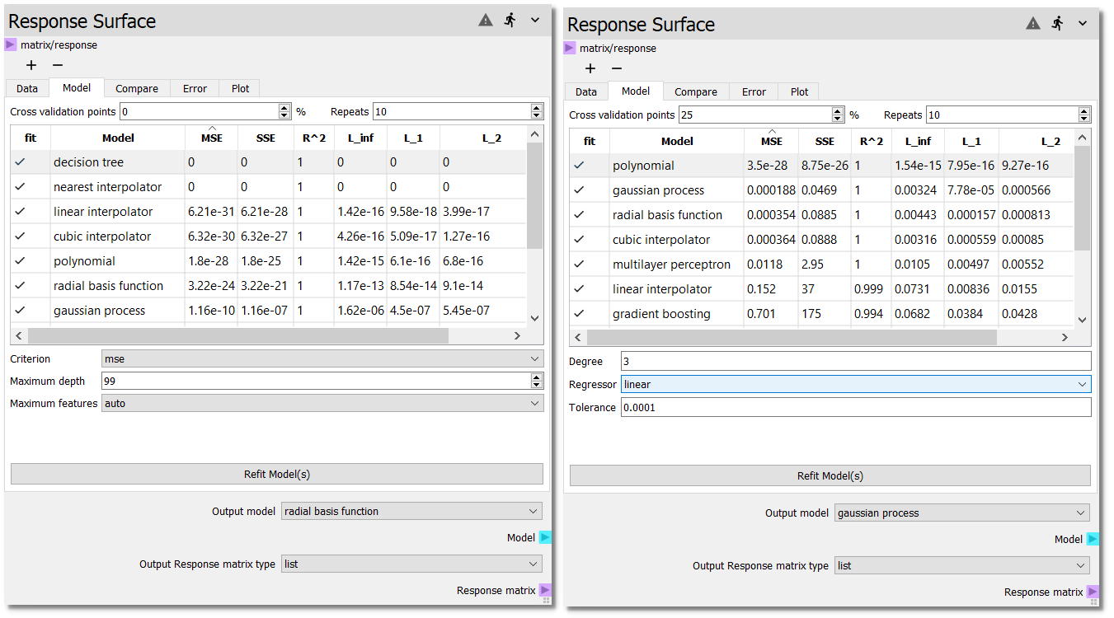Click Refit Model(s) button in left panel
Image resolution: width=1114 pixels, height=618 pixels.
pos(276,474)
